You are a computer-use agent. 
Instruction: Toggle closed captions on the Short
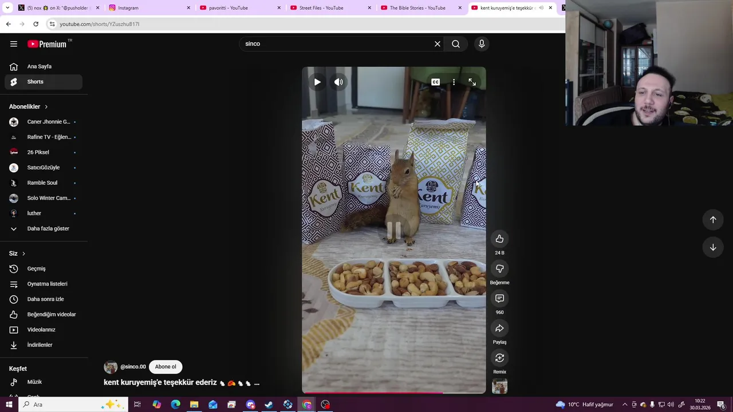point(435,82)
